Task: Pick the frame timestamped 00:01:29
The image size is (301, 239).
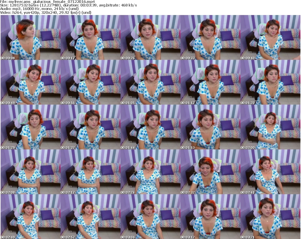Action: pos(31,127)
